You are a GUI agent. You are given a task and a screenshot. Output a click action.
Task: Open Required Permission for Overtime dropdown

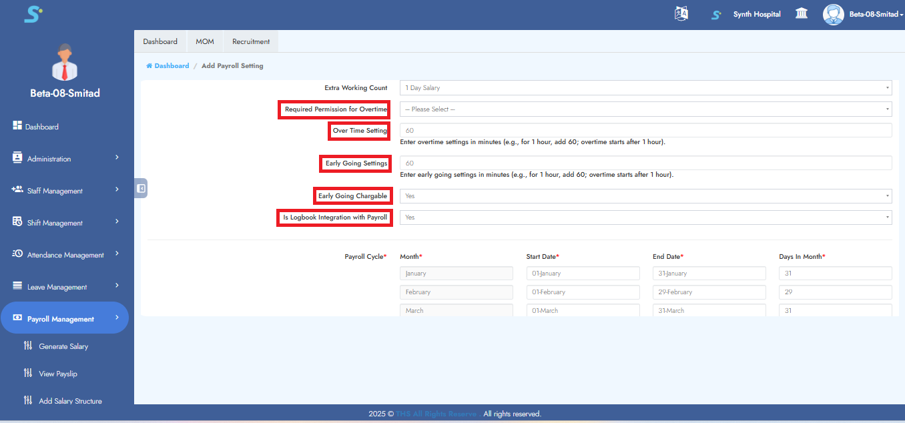click(x=645, y=109)
